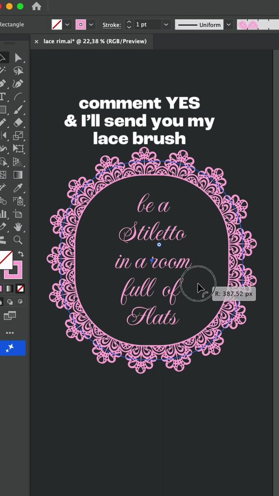Screen dimensions: 279x496
Task: Switch to lace rim.ai document tab
Action: click(x=95, y=41)
